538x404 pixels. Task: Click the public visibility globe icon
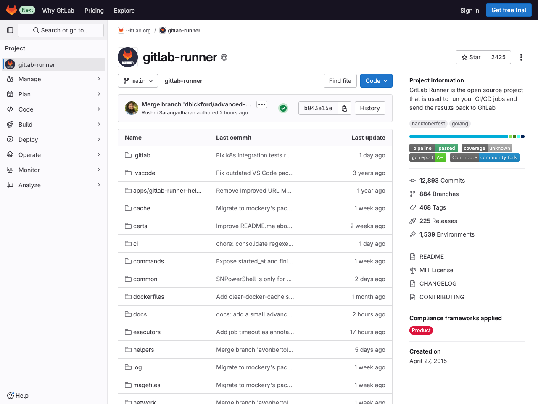point(224,57)
